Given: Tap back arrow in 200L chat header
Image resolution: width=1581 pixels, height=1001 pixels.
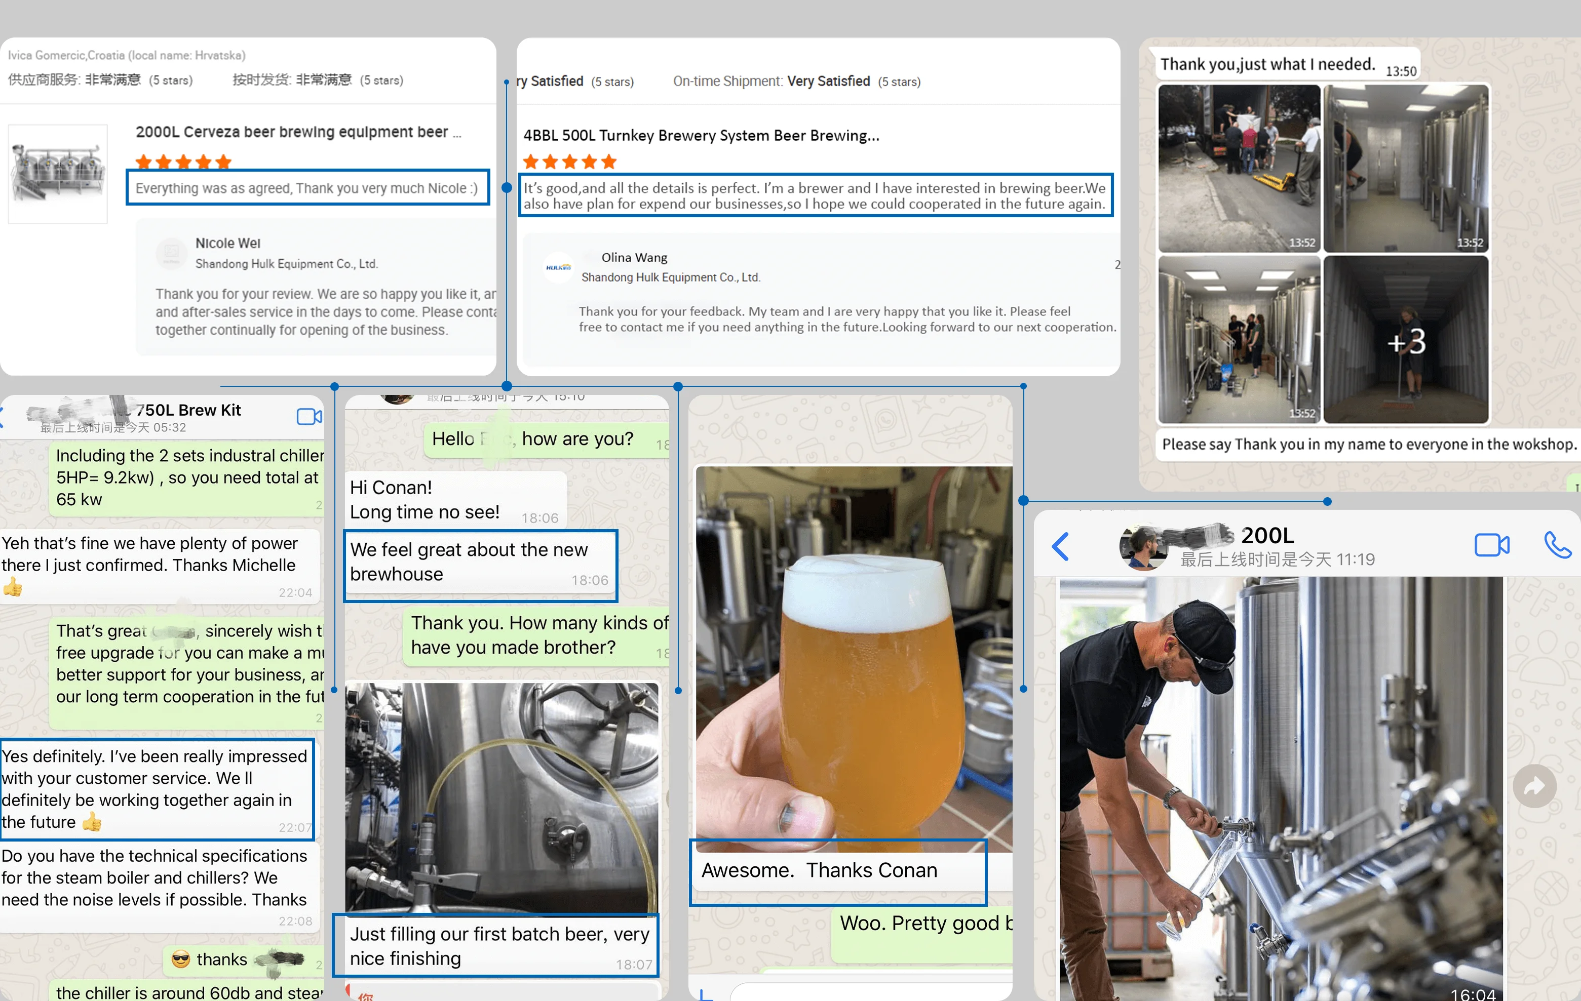Looking at the screenshot, I should pyautogui.click(x=1060, y=546).
